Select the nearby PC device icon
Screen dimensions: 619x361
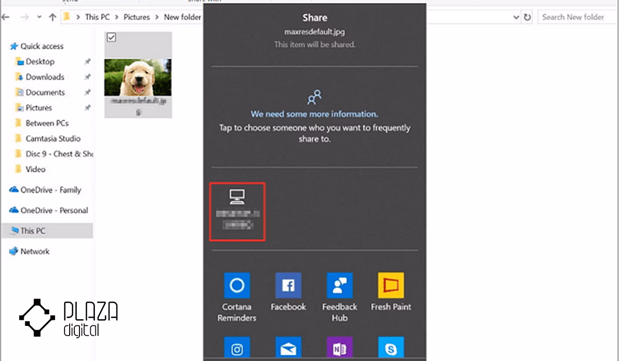click(x=237, y=196)
